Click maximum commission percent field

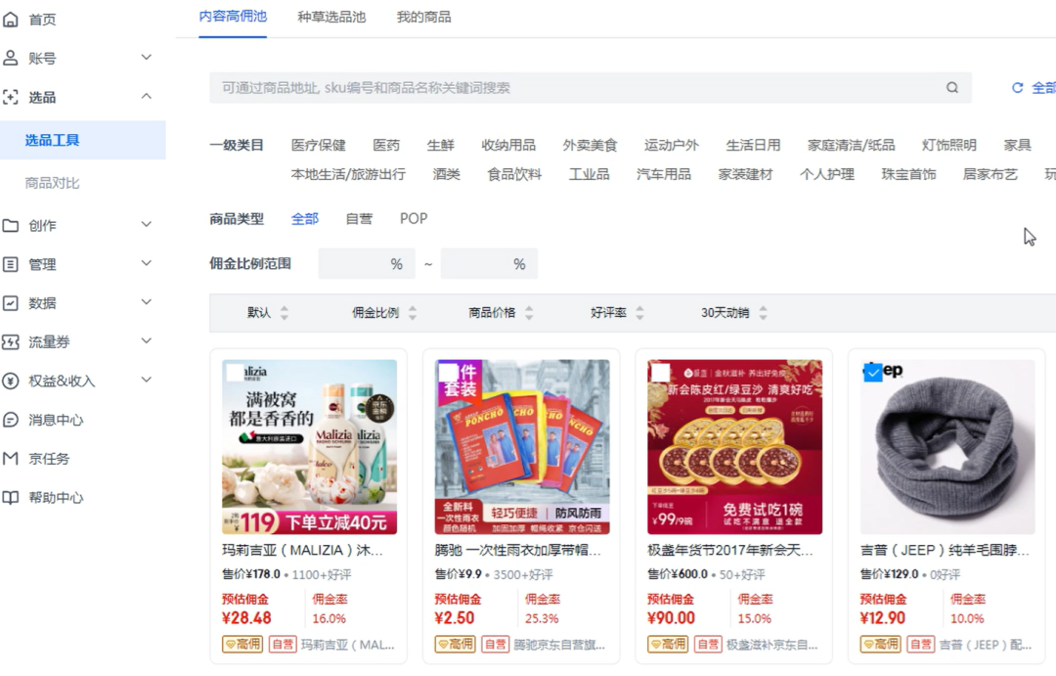(x=489, y=264)
